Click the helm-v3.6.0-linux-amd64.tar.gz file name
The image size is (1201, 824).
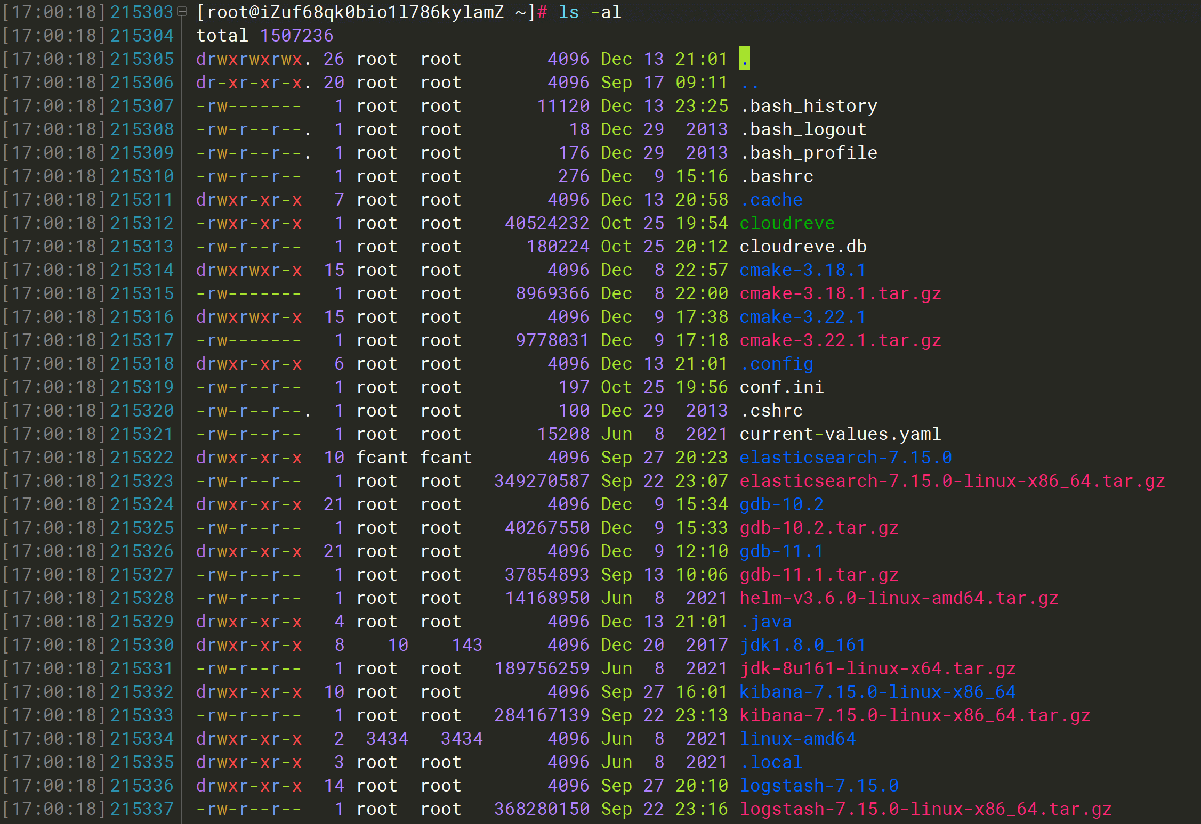pos(899,598)
